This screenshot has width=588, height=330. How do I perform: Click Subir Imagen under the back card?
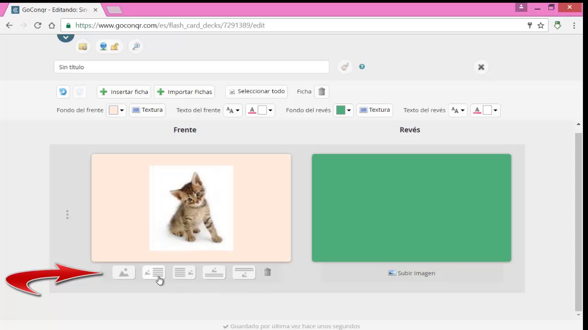point(412,273)
